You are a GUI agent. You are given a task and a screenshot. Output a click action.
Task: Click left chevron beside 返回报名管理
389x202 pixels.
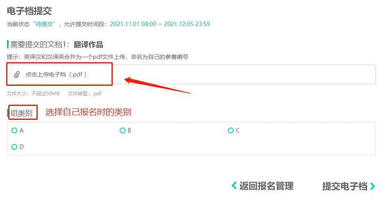[234, 186]
